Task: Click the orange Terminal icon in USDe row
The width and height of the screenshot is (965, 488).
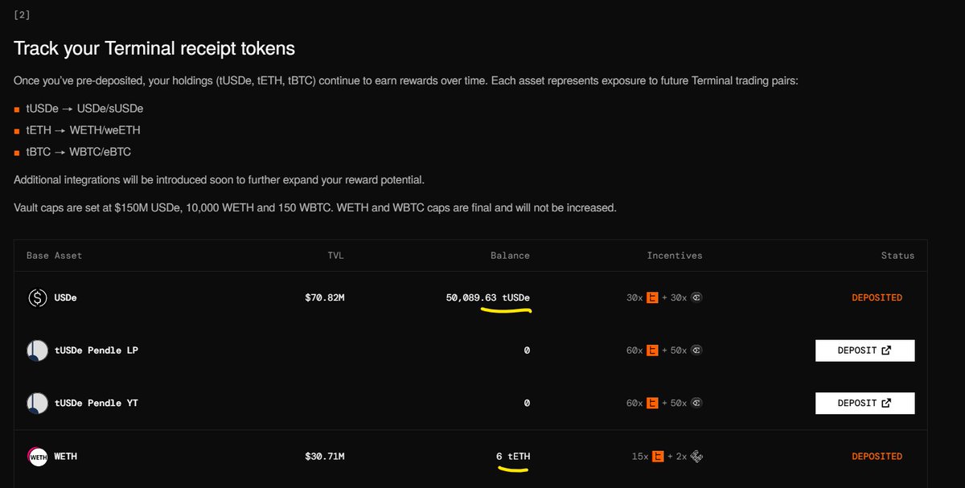Action: click(x=653, y=297)
